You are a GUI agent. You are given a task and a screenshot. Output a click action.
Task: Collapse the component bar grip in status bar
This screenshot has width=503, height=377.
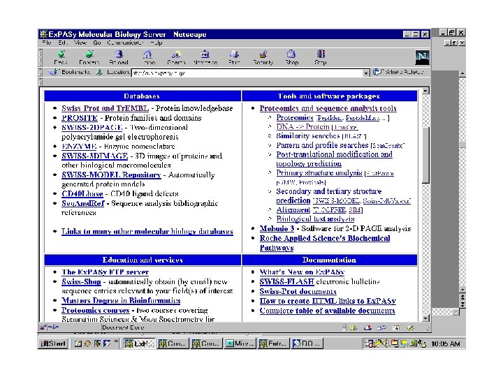[344, 327]
